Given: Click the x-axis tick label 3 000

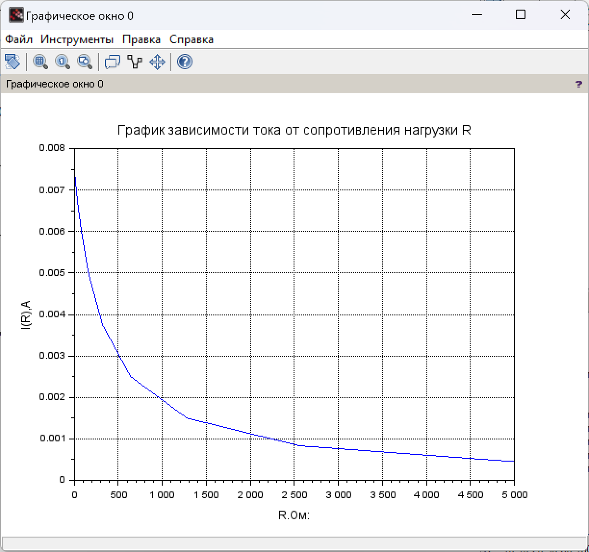Looking at the screenshot, I should (338, 495).
